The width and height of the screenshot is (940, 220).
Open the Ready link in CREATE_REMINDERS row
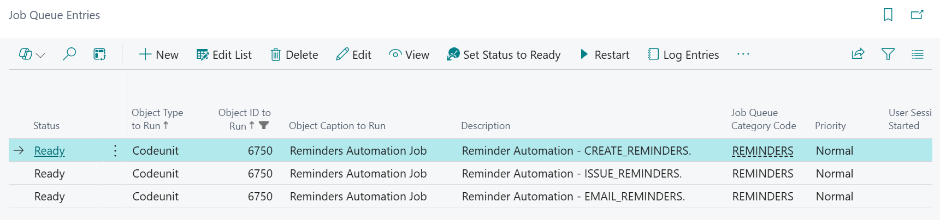point(50,151)
